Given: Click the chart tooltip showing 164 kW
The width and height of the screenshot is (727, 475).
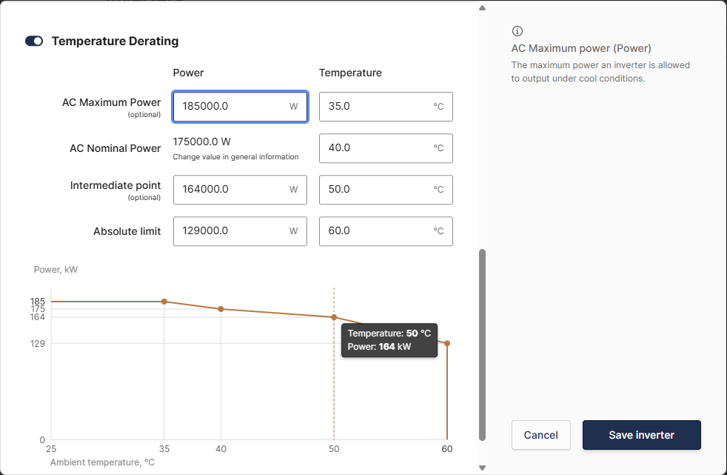Looking at the screenshot, I should (x=389, y=340).
